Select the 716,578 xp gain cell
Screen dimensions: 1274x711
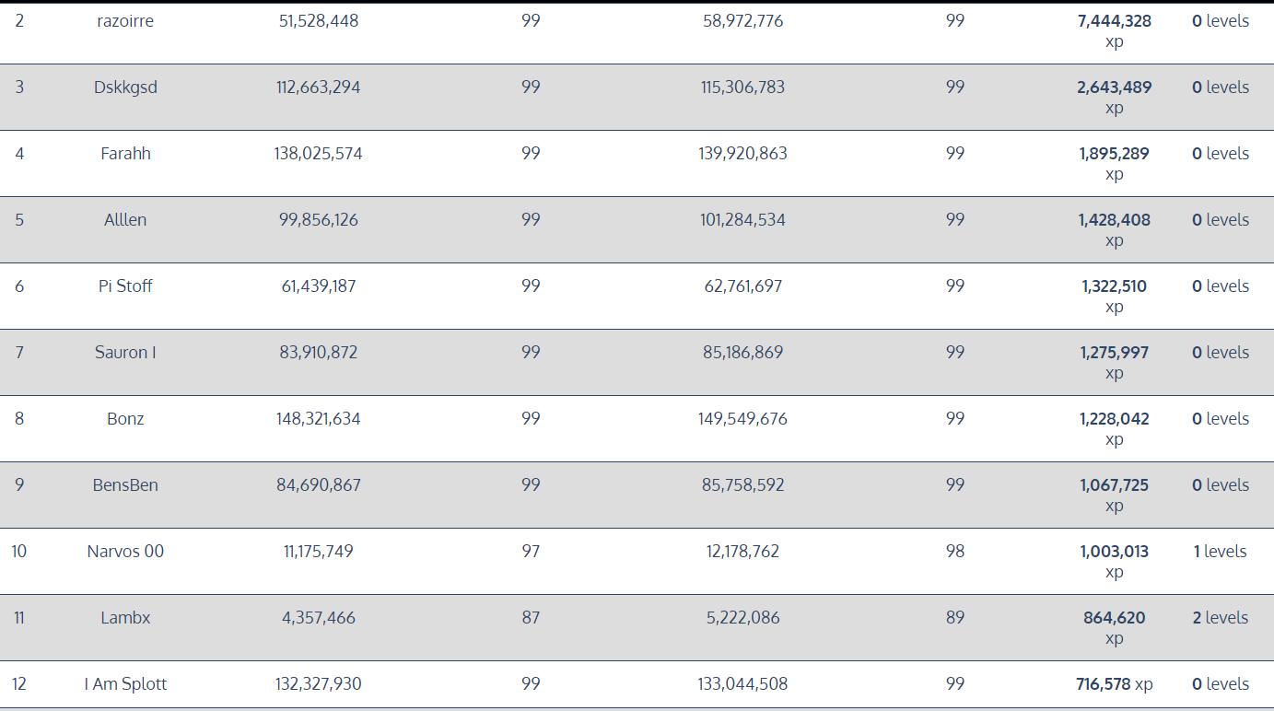[1114, 684]
